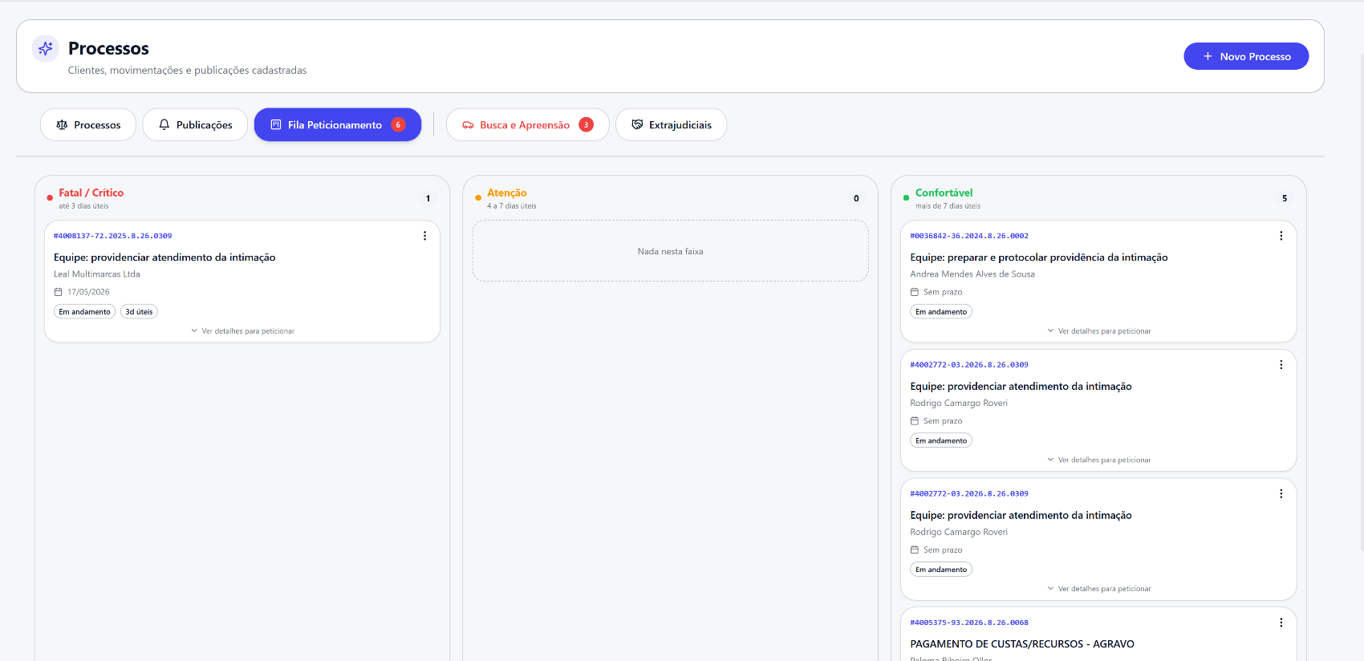Image resolution: width=1364 pixels, height=661 pixels.
Task: Click Em andamento tag on Leal Multimarcas card
Action: (84, 311)
